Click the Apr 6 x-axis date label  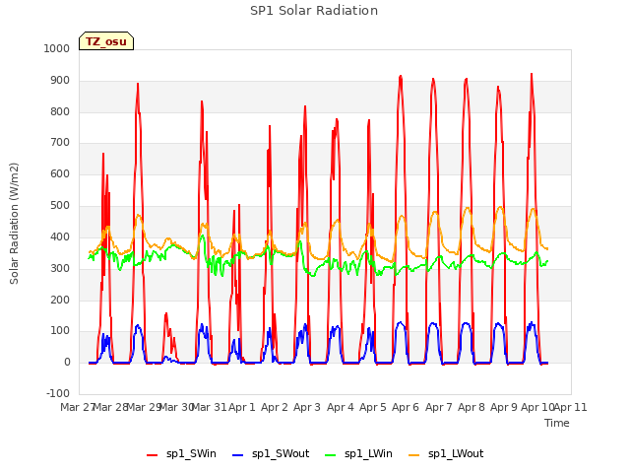pos(406,407)
